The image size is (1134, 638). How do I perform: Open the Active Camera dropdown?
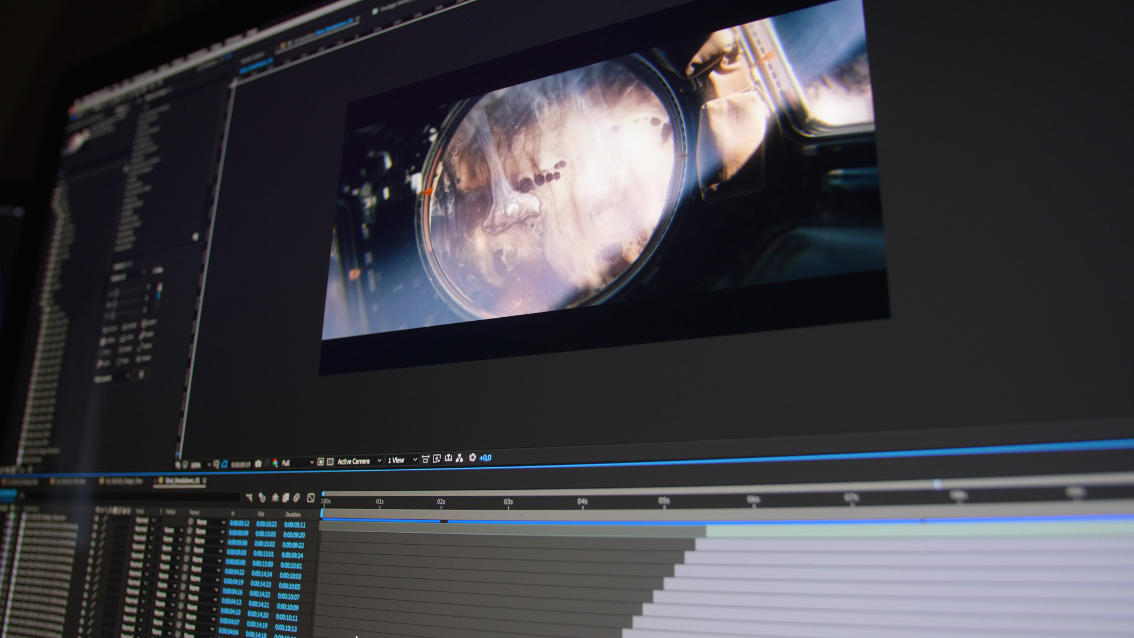coord(359,461)
